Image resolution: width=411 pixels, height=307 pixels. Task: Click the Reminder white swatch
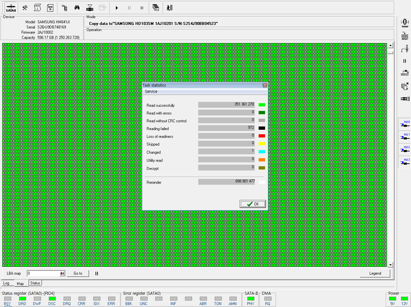tap(262, 182)
